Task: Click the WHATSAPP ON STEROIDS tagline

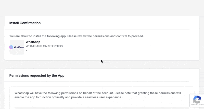Action: [x=44, y=46]
